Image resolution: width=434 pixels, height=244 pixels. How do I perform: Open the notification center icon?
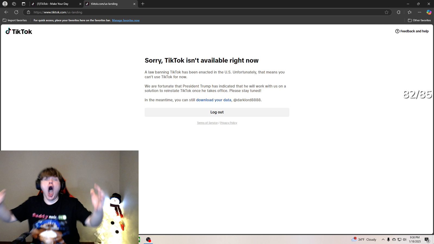(x=427, y=240)
